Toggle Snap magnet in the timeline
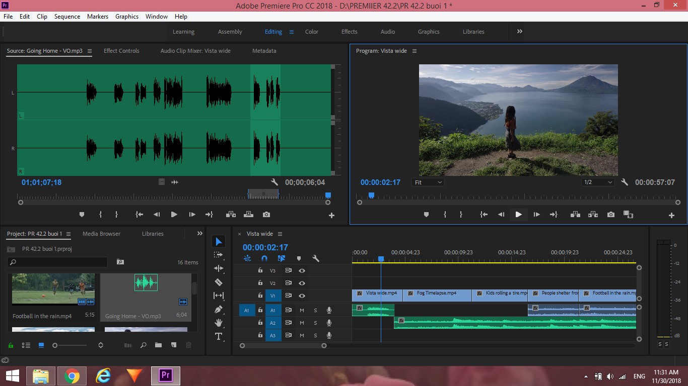The image size is (688, 386). coord(264,258)
